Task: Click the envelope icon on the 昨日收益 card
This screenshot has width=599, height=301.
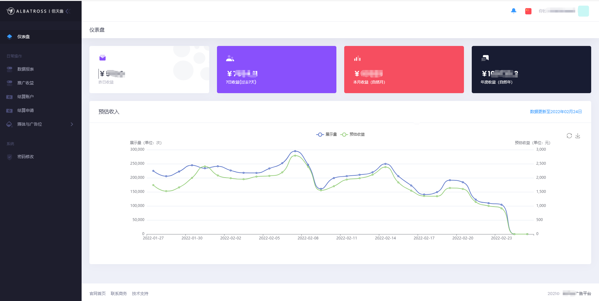Action: [x=103, y=58]
